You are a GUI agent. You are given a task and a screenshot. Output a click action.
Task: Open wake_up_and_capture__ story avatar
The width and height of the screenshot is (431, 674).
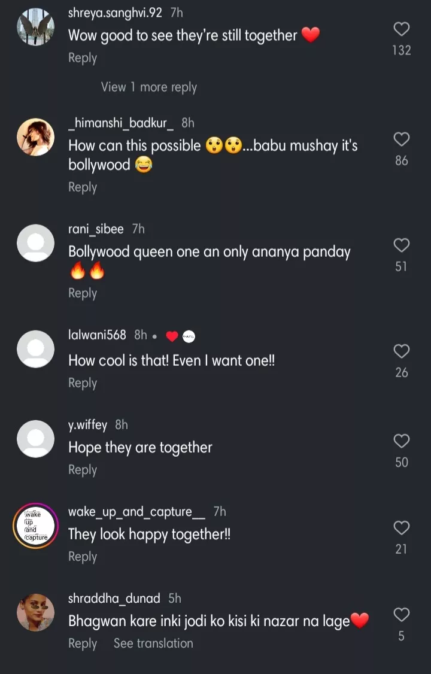point(35,526)
